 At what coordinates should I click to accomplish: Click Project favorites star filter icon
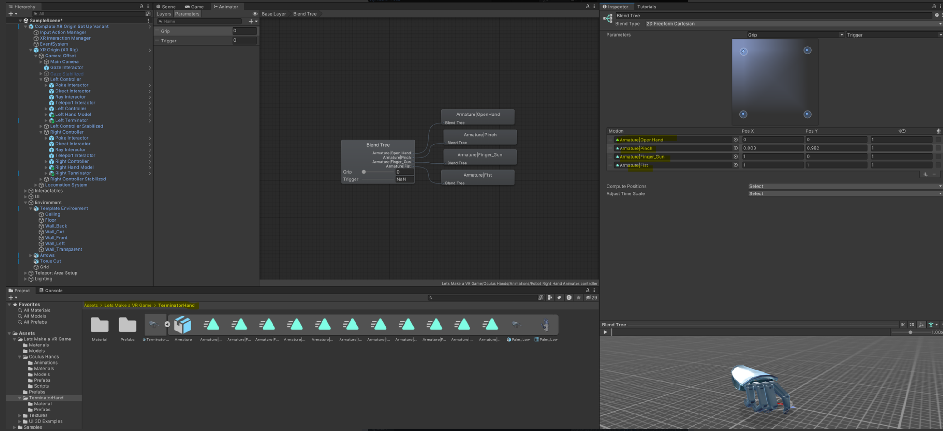578,297
